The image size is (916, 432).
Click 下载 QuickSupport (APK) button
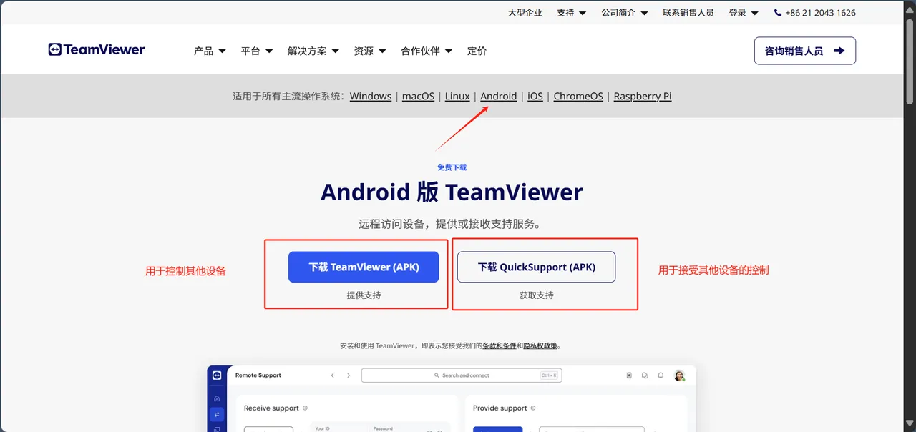[537, 267]
